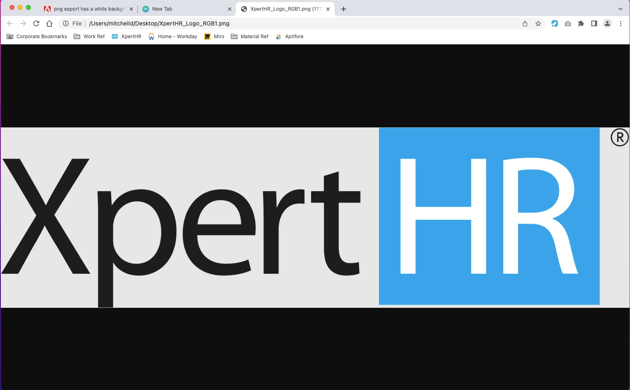This screenshot has height=390, width=630.
Task: Open the Aptifore bookmark
Action: pyautogui.click(x=289, y=37)
